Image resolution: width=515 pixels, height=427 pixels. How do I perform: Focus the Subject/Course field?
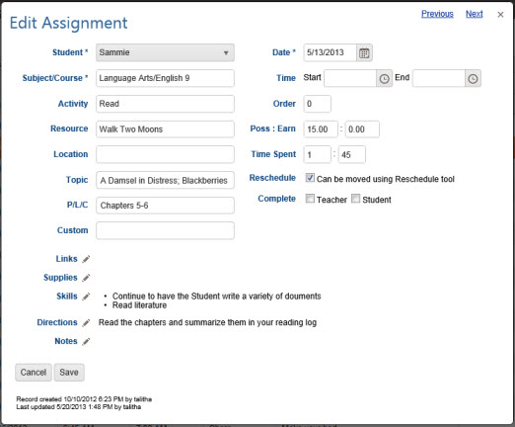pos(165,78)
